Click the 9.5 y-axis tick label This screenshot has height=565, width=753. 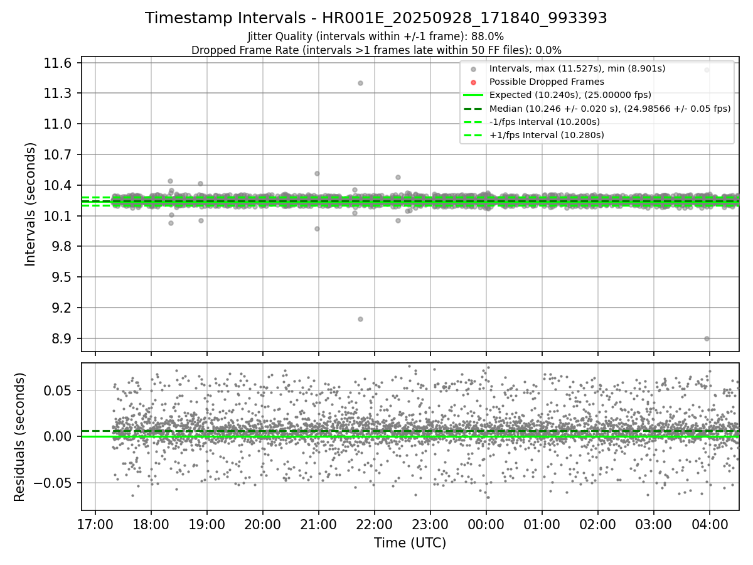[x=62, y=277]
